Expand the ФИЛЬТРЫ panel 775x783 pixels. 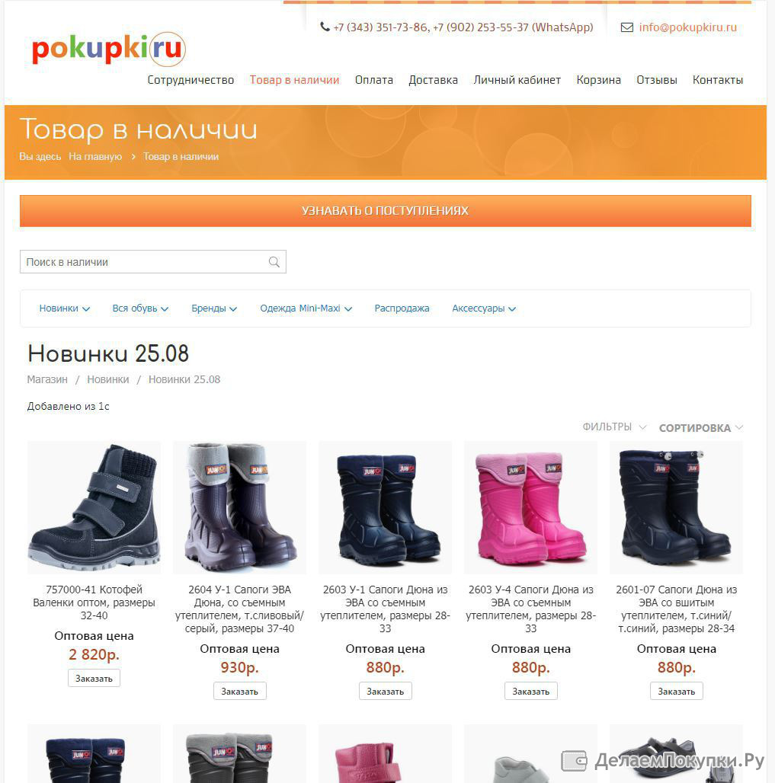[614, 427]
